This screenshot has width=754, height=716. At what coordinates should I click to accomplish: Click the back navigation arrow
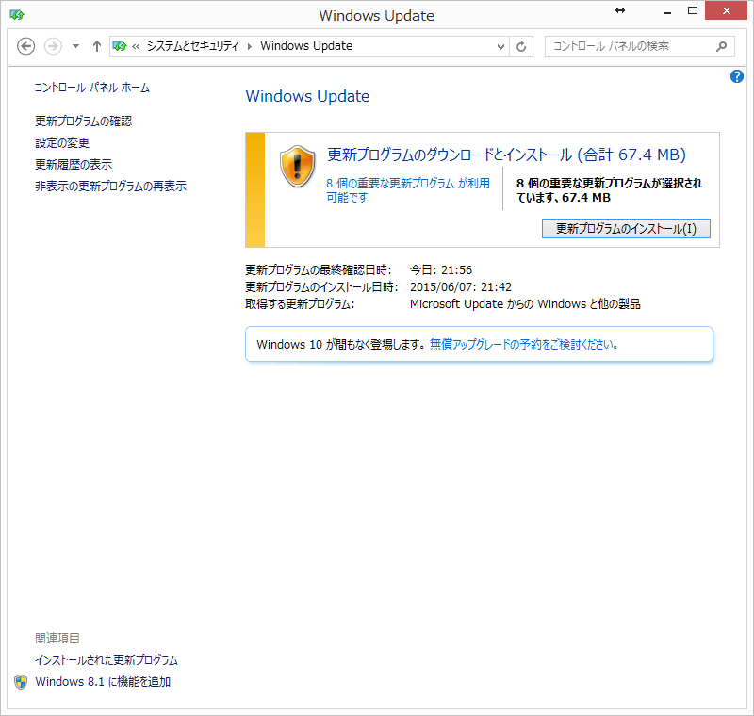pyautogui.click(x=26, y=46)
